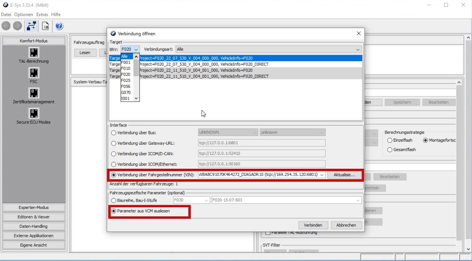Screen dimensions: 472x261
Task: Click the blue help question mark icon
Action: 59,26
